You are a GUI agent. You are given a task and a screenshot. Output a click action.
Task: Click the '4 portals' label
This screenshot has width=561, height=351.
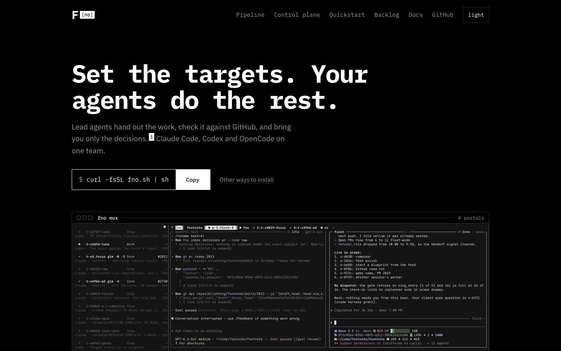tap(471, 218)
